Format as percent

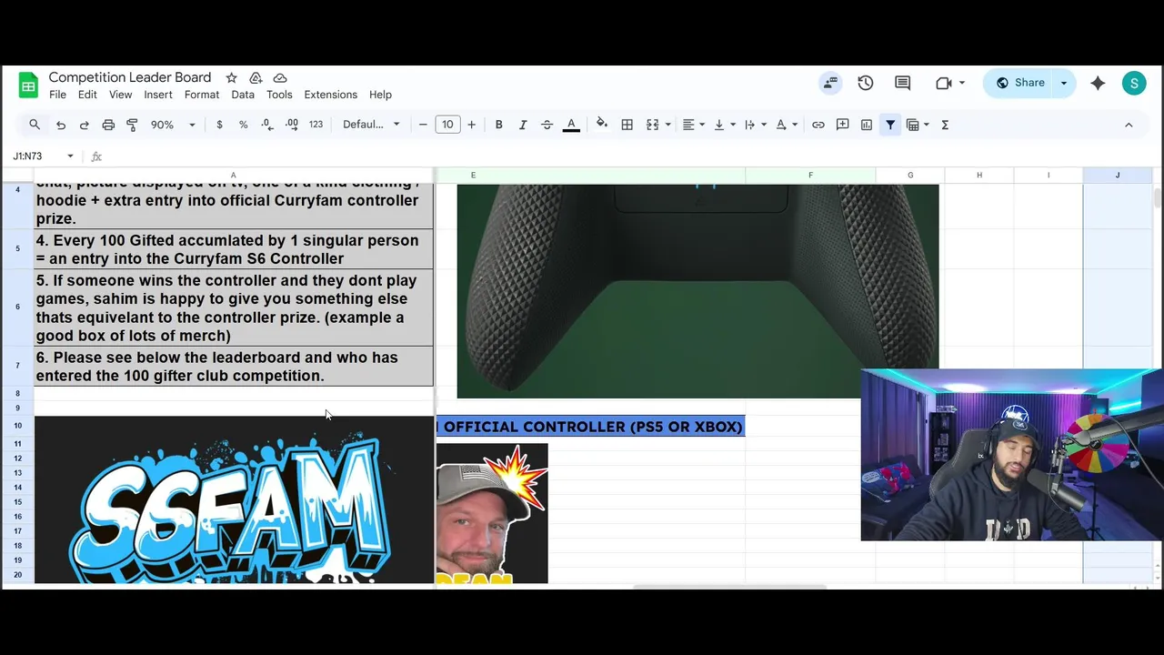(243, 125)
